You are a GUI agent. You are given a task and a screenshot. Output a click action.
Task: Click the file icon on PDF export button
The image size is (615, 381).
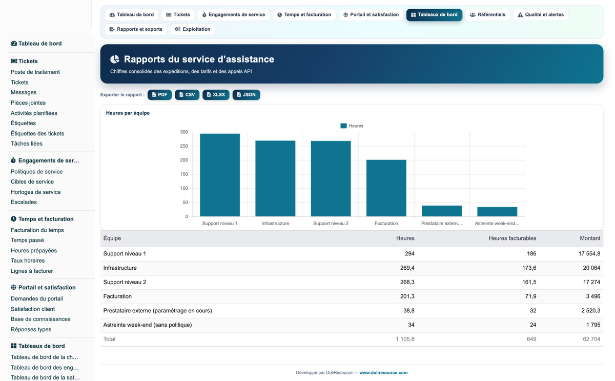point(154,95)
